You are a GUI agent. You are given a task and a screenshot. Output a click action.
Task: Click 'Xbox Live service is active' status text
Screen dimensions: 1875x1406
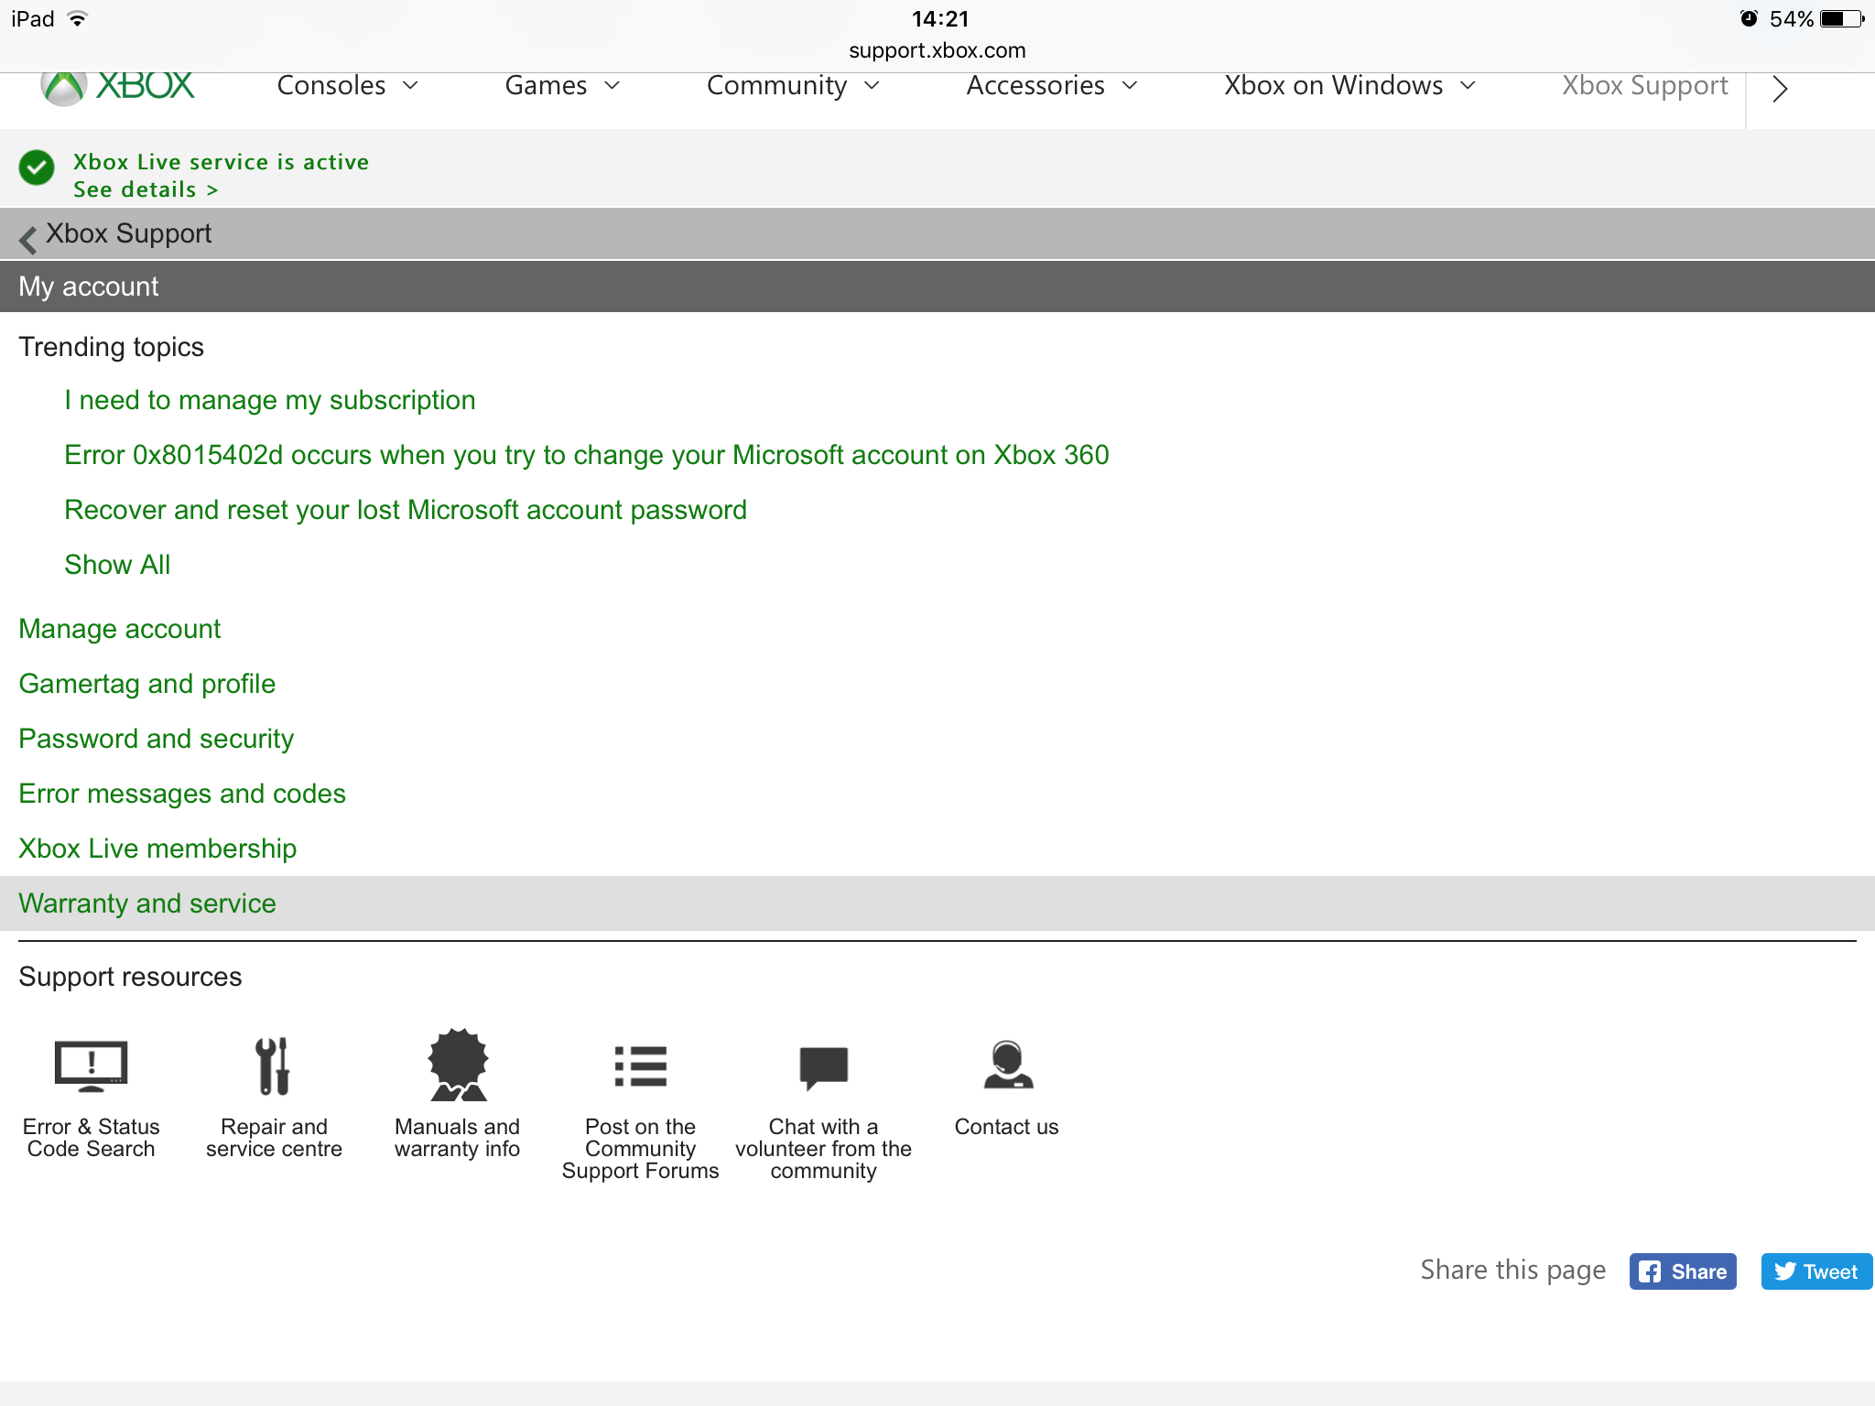click(x=222, y=162)
